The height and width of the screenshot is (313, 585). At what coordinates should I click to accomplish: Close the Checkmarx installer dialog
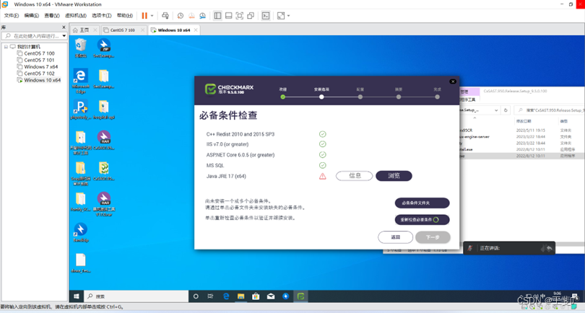(453, 81)
